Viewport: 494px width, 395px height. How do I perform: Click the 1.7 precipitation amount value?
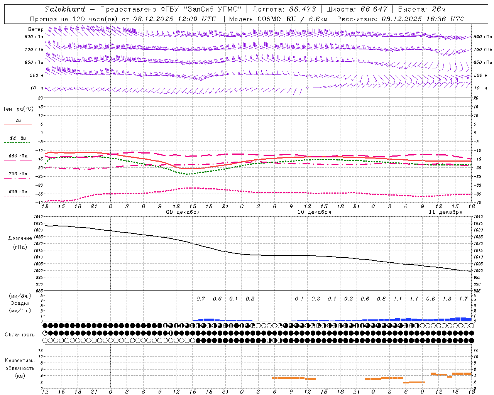click(x=464, y=299)
